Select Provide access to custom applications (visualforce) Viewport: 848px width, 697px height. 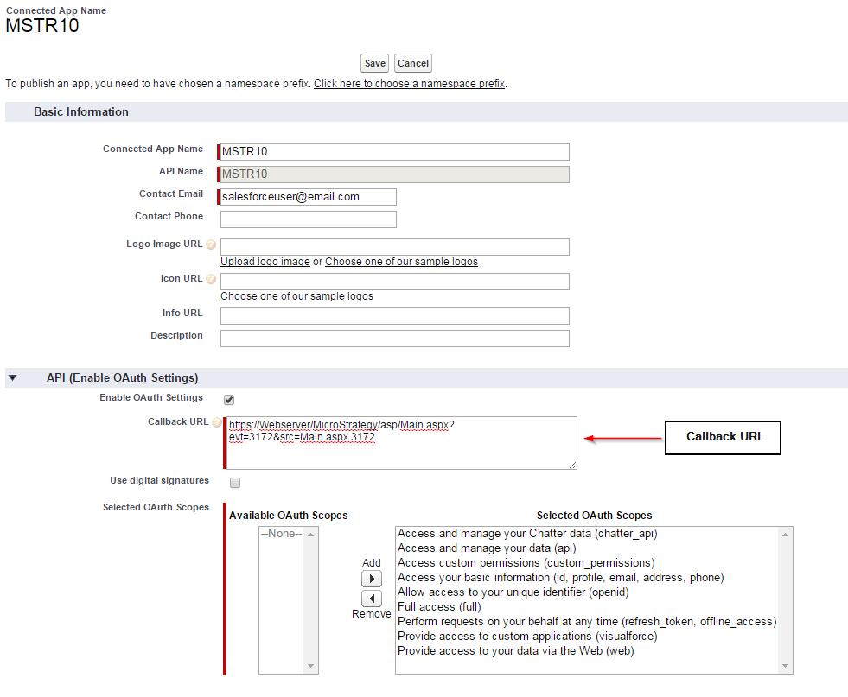527,636
